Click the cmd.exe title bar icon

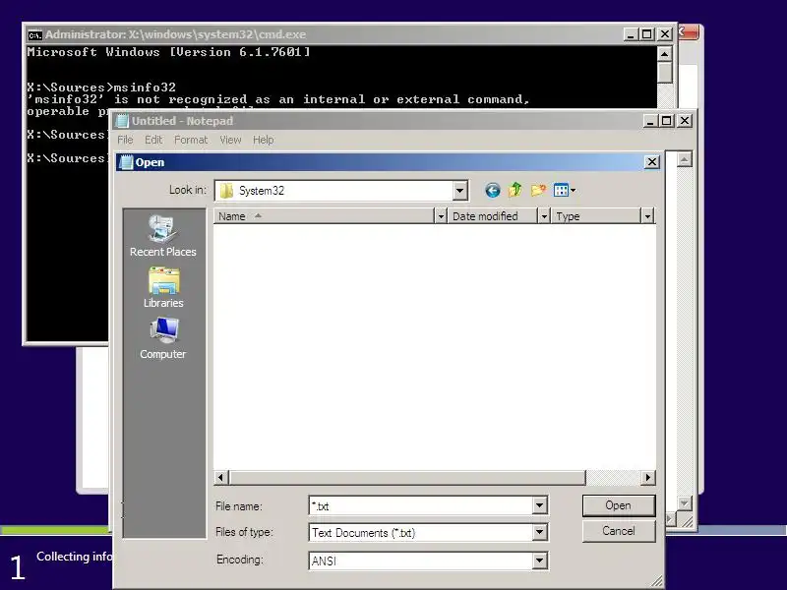point(34,34)
